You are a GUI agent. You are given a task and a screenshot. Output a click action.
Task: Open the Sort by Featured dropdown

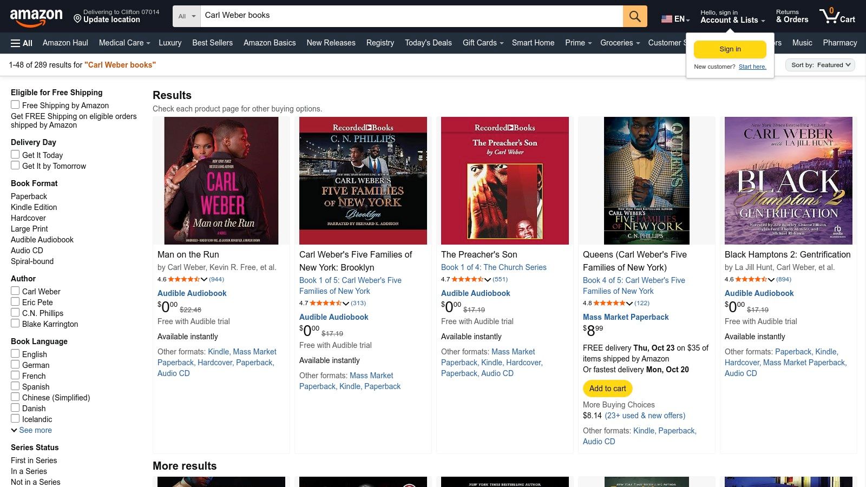click(x=820, y=65)
